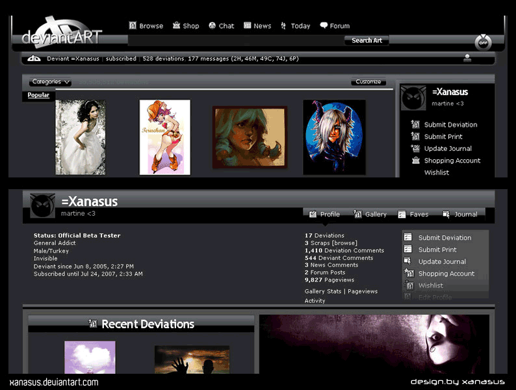The height and width of the screenshot is (390, 516).
Task: Click Update Journal icon in profile panel
Action: click(x=407, y=261)
